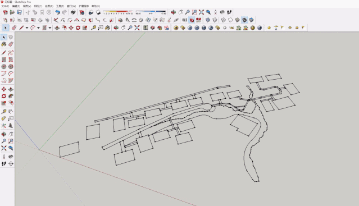Viewport: 359px width, 206px height.
Task: Pick the Follow Me tool
Action: (x=11, y=96)
